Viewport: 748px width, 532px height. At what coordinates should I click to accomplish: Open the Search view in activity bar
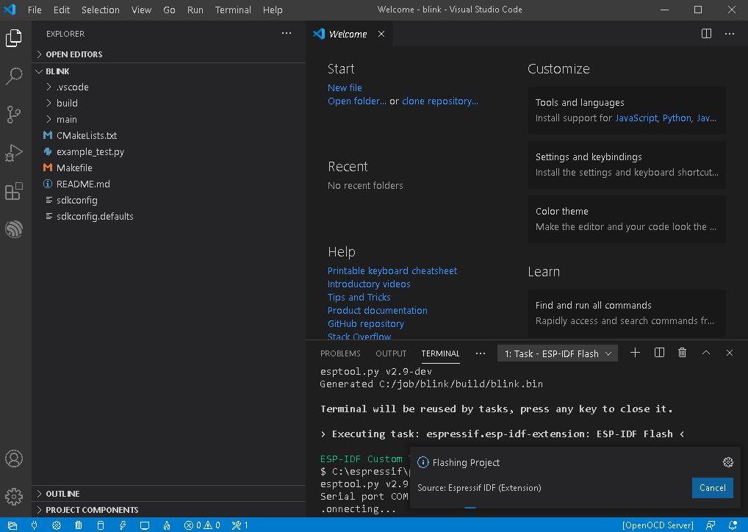[14, 76]
